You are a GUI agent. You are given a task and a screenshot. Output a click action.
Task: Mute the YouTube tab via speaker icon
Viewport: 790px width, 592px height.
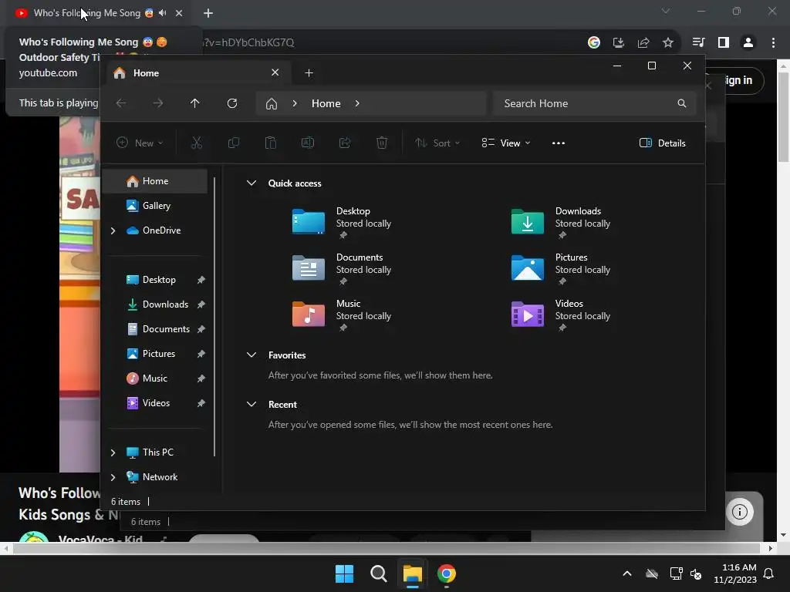[162, 13]
